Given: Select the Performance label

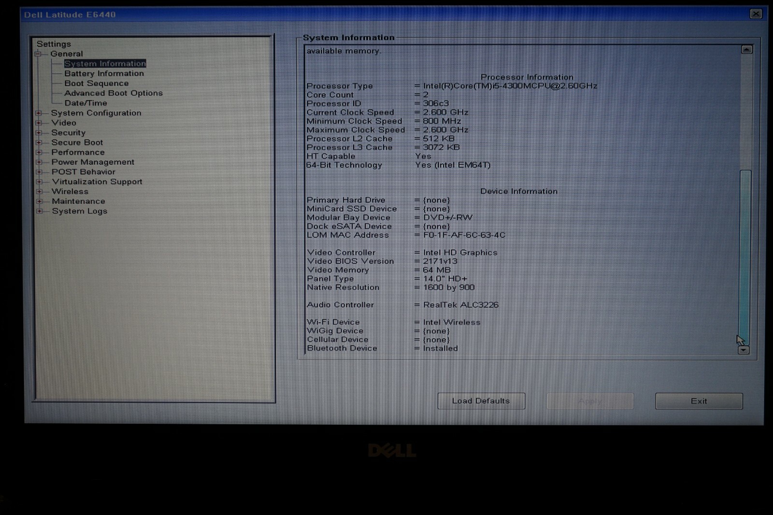Looking at the screenshot, I should tap(78, 152).
